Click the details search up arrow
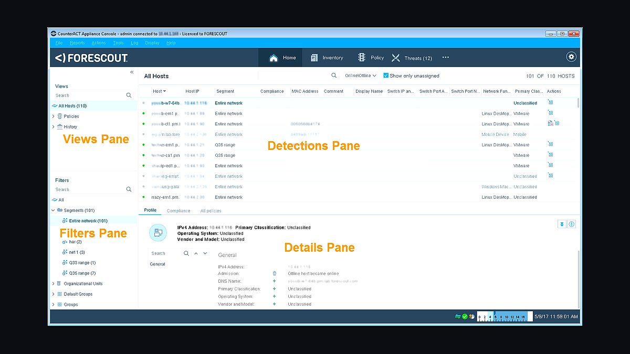 click(x=196, y=253)
